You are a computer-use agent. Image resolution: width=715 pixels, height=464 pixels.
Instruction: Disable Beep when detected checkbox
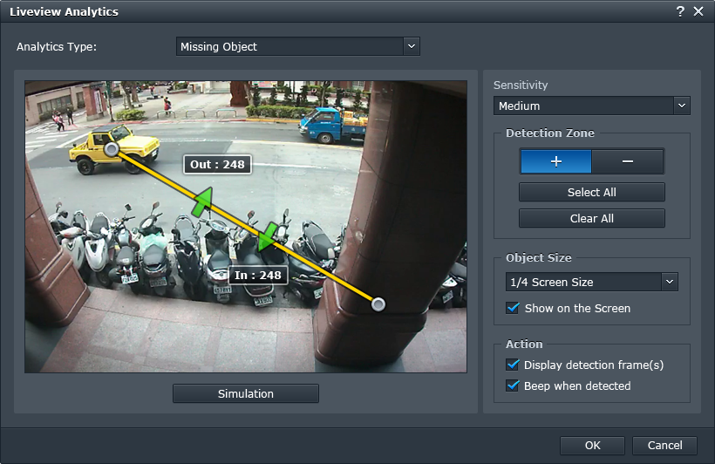[513, 386]
